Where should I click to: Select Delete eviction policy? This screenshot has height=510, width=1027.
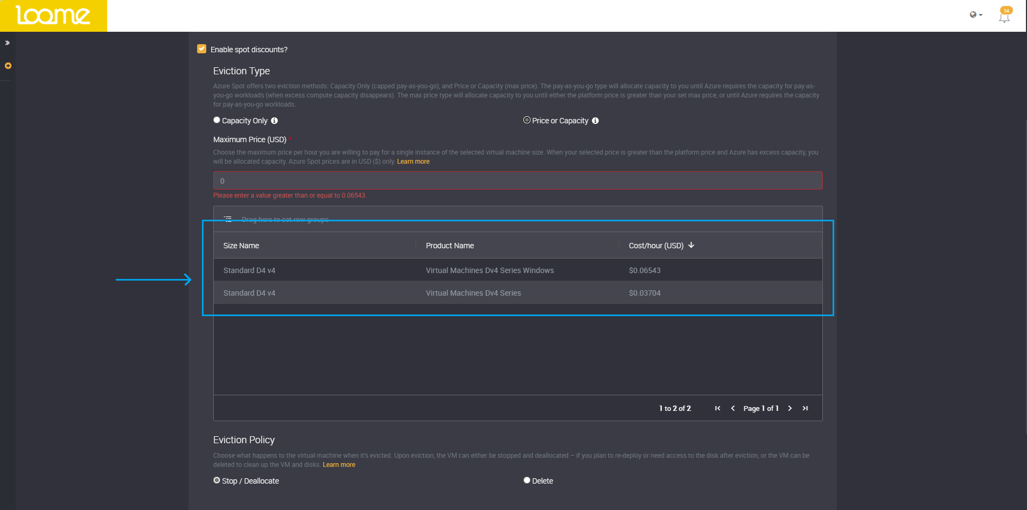(527, 480)
